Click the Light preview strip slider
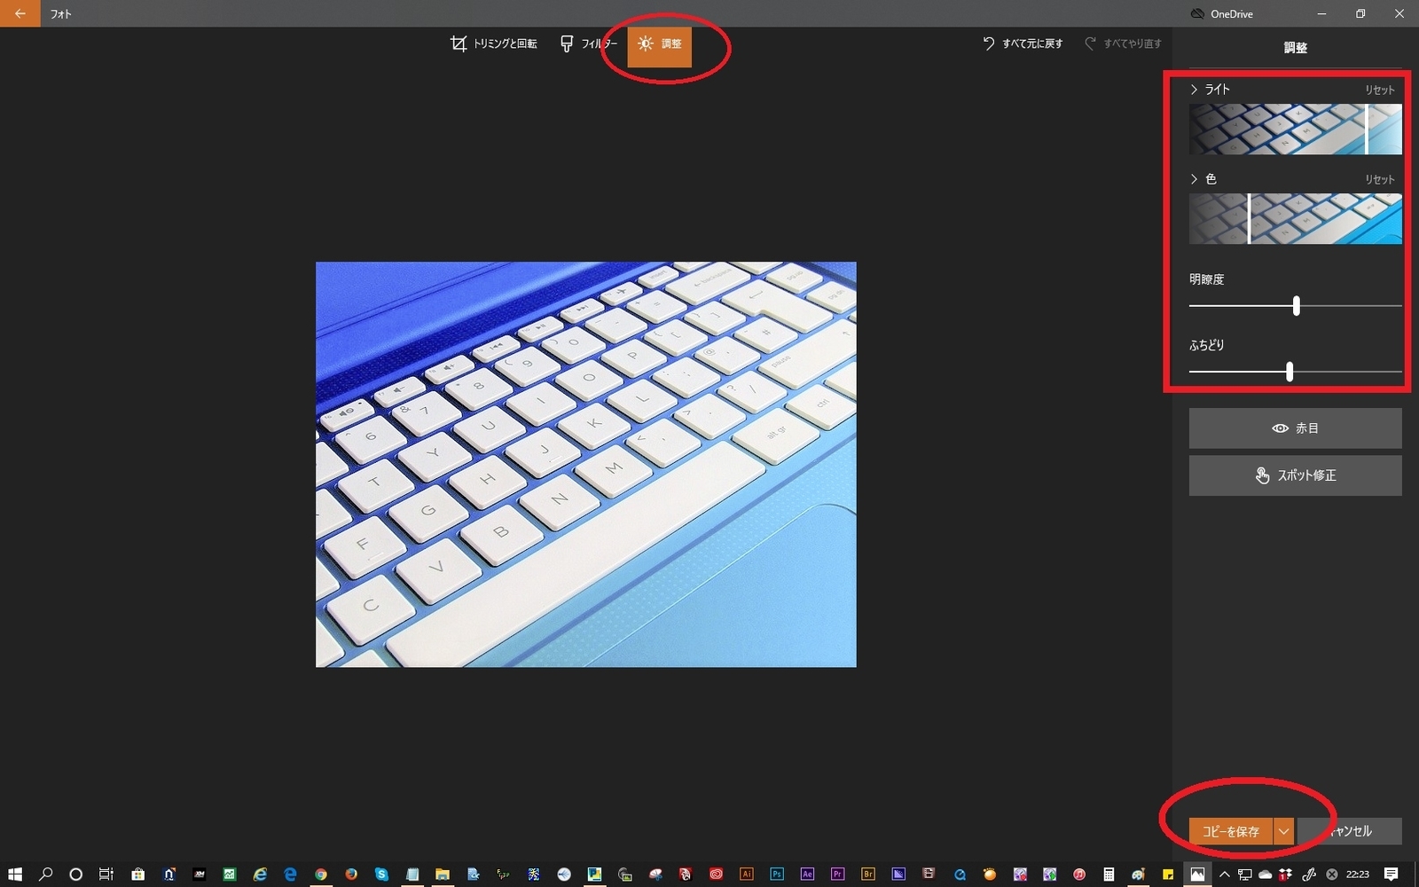The height and width of the screenshot is (887, 1419). point(1295,130)
